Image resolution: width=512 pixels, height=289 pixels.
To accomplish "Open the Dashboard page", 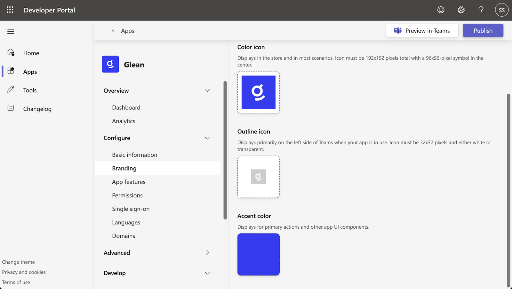I will click(x=126, y=108).
